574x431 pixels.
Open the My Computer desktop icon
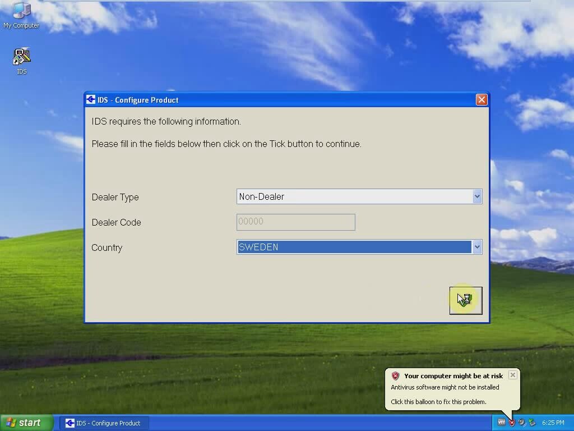pyautogui.click(x=21, y=15)
